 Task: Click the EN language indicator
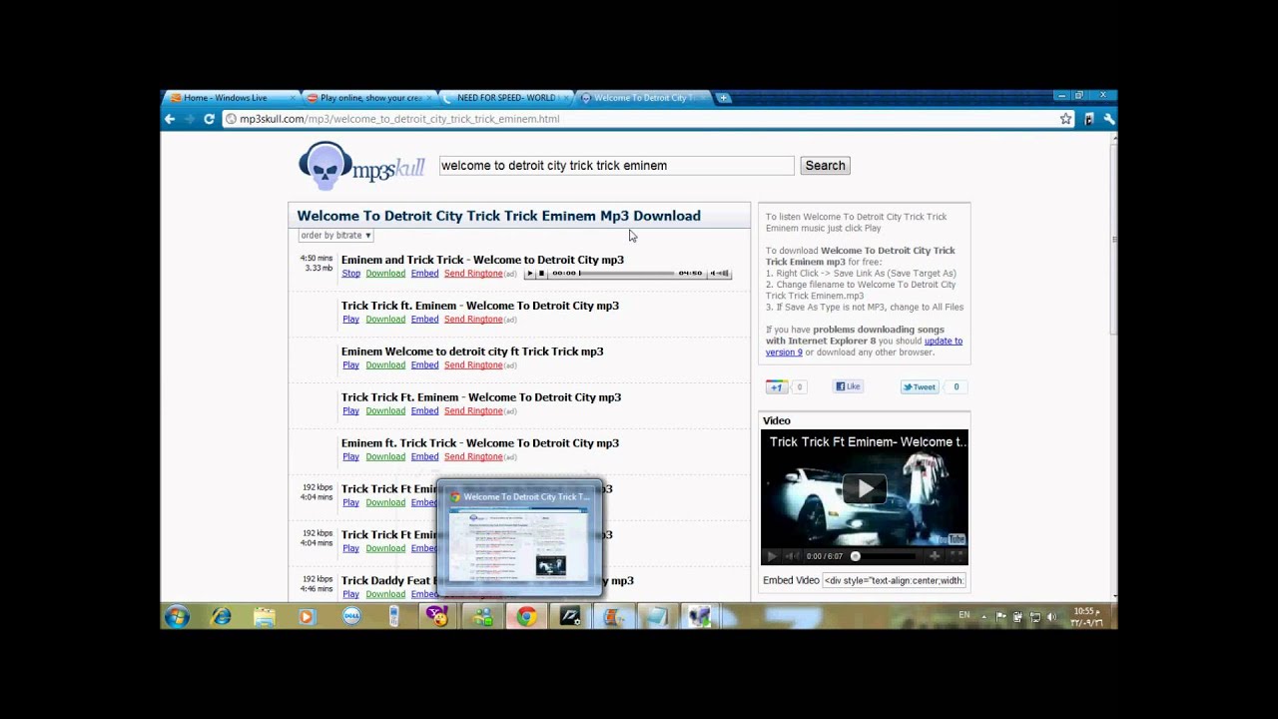point(964,615)
